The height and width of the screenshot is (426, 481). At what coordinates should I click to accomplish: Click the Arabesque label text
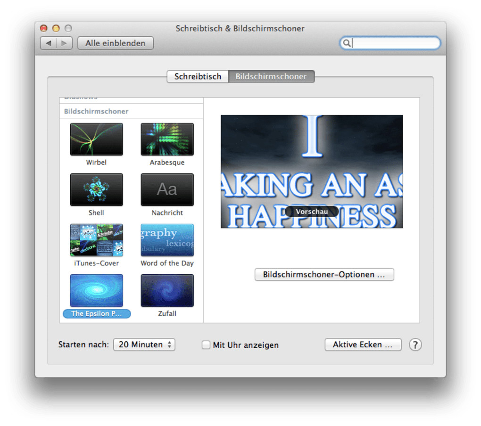[167, 162]
